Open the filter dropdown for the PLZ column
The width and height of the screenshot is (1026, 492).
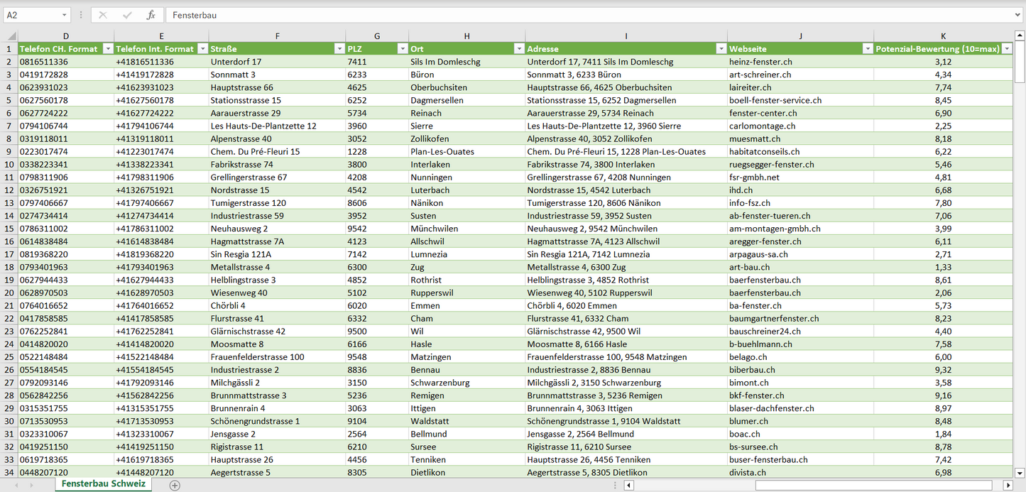pos(402,49)
